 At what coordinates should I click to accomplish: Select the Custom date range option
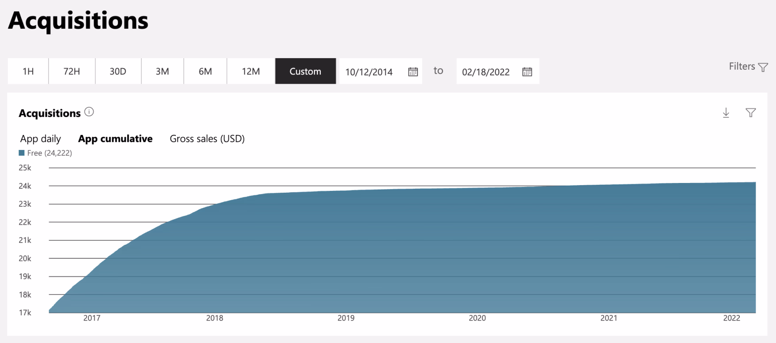pyautogui.click(x=305, y=71)
